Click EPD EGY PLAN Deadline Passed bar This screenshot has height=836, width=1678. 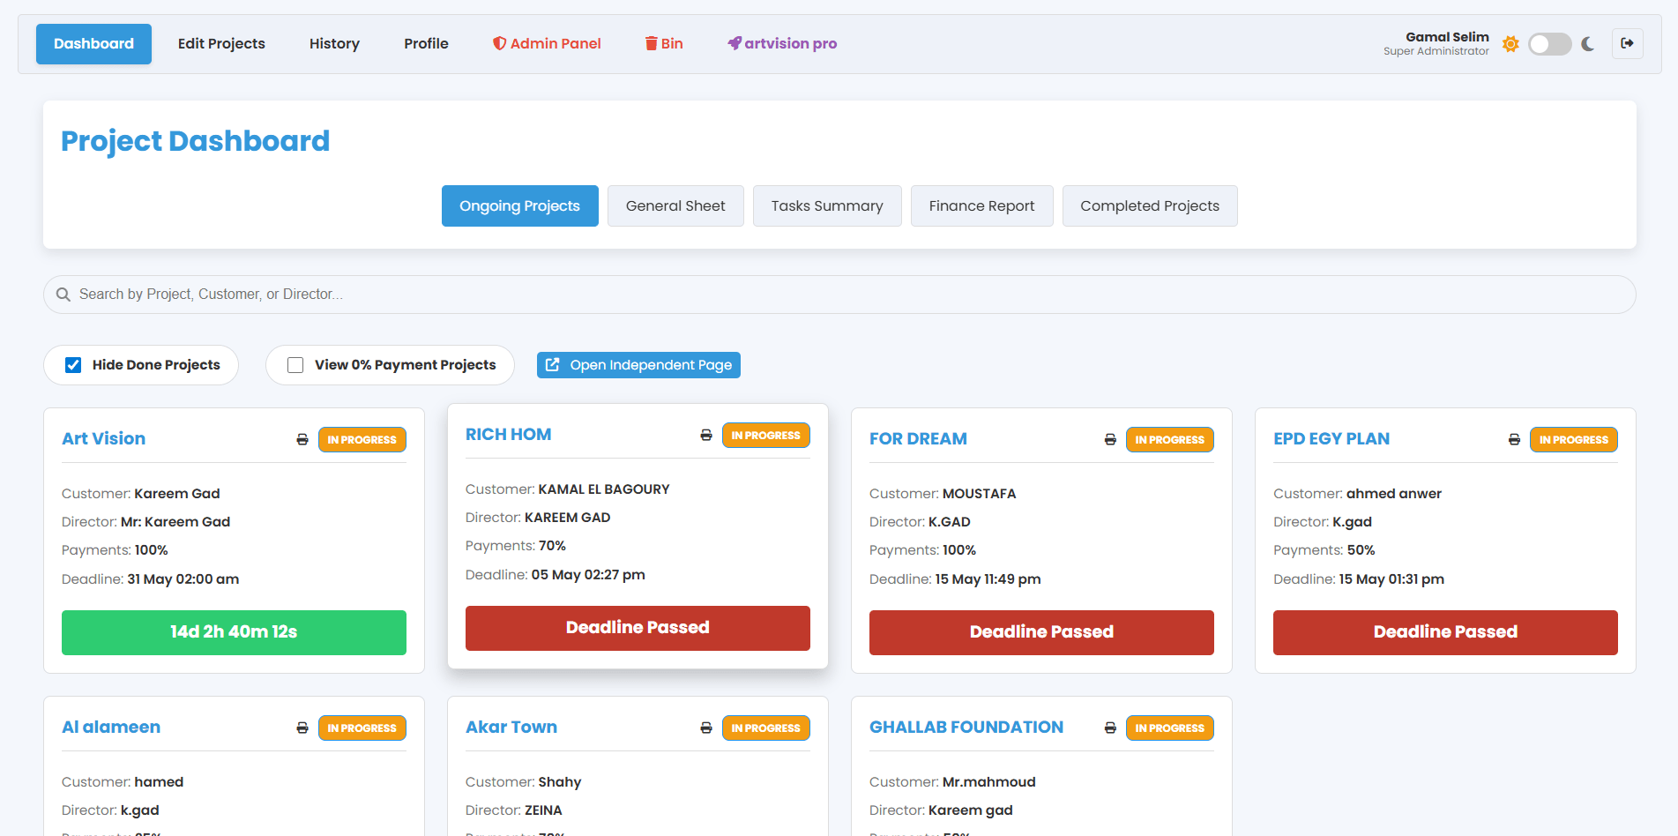pos(1445,632)
